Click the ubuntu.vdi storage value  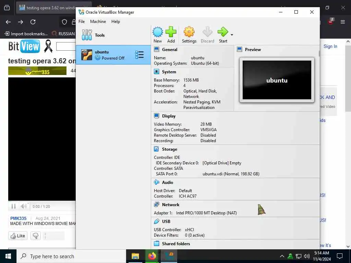point(231,174)
